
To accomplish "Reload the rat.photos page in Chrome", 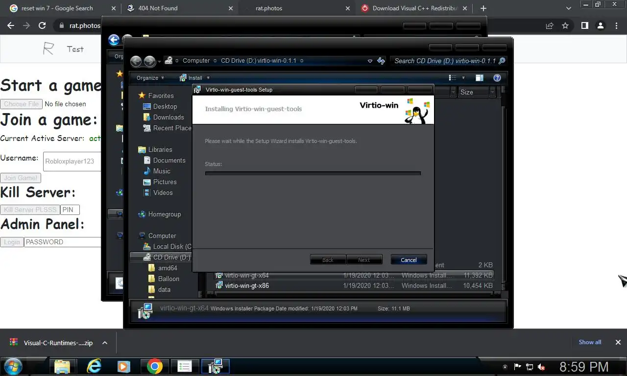I will coord(42,25).
